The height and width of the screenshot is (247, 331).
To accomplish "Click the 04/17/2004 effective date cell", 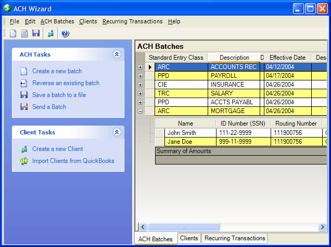I will [x=288, y=76].
